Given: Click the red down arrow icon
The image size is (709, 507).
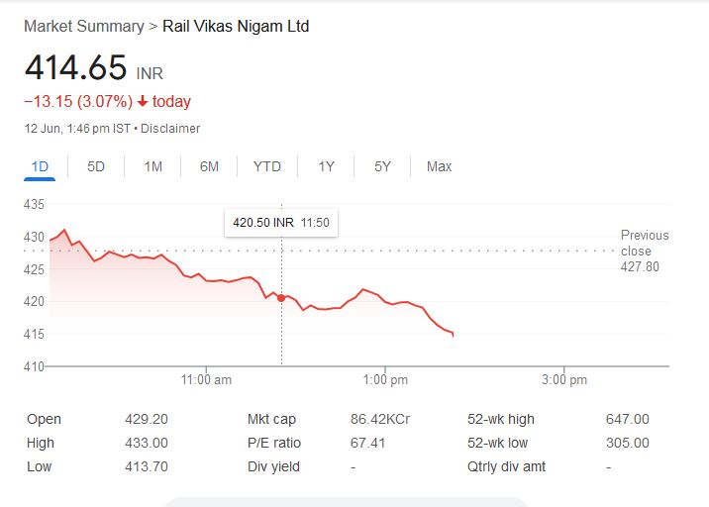Looking at the screenshot, I should [143, 102].
